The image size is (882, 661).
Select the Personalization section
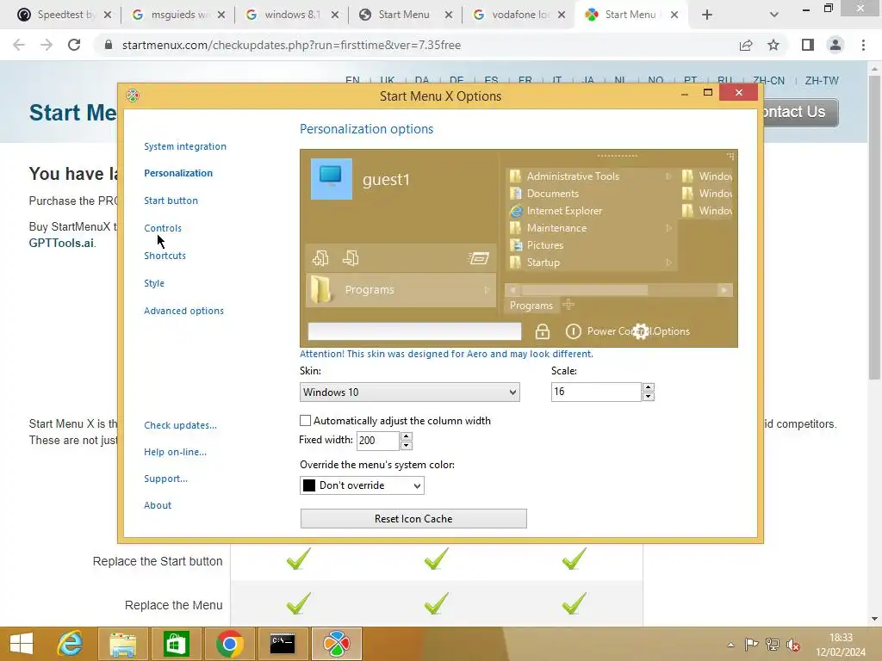click(178, 173)
